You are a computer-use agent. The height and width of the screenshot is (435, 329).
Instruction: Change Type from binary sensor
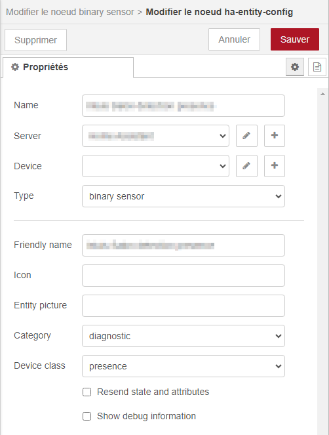(x=184, y=196)
